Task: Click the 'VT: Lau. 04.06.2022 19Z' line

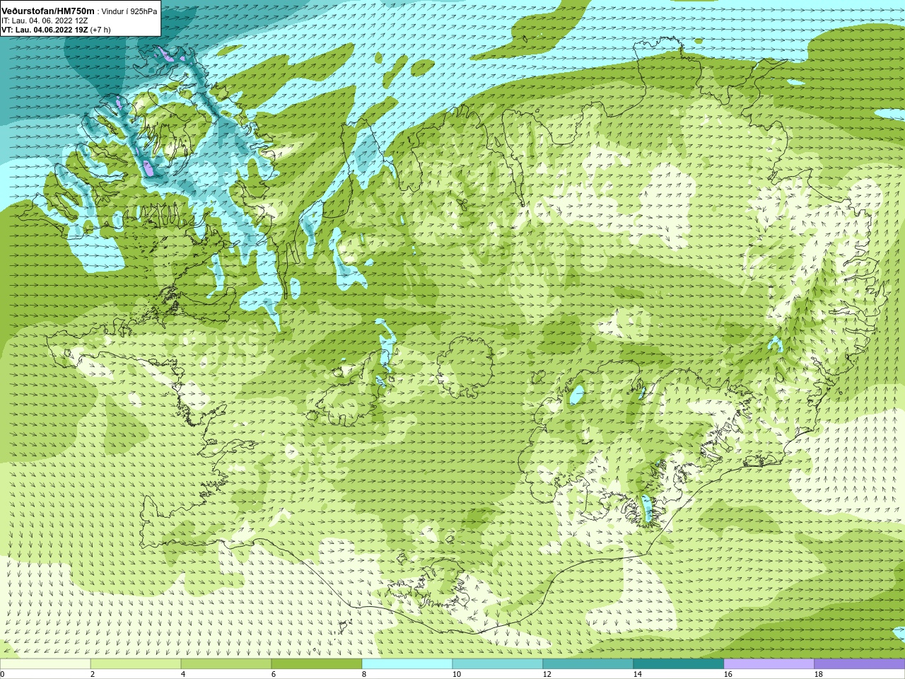Action: (x=45, y=30)
